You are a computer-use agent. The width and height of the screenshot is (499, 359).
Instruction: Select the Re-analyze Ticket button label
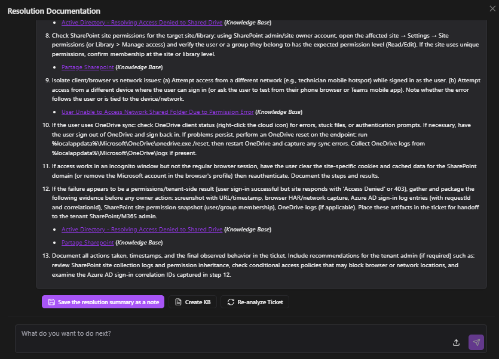point(260,302)
